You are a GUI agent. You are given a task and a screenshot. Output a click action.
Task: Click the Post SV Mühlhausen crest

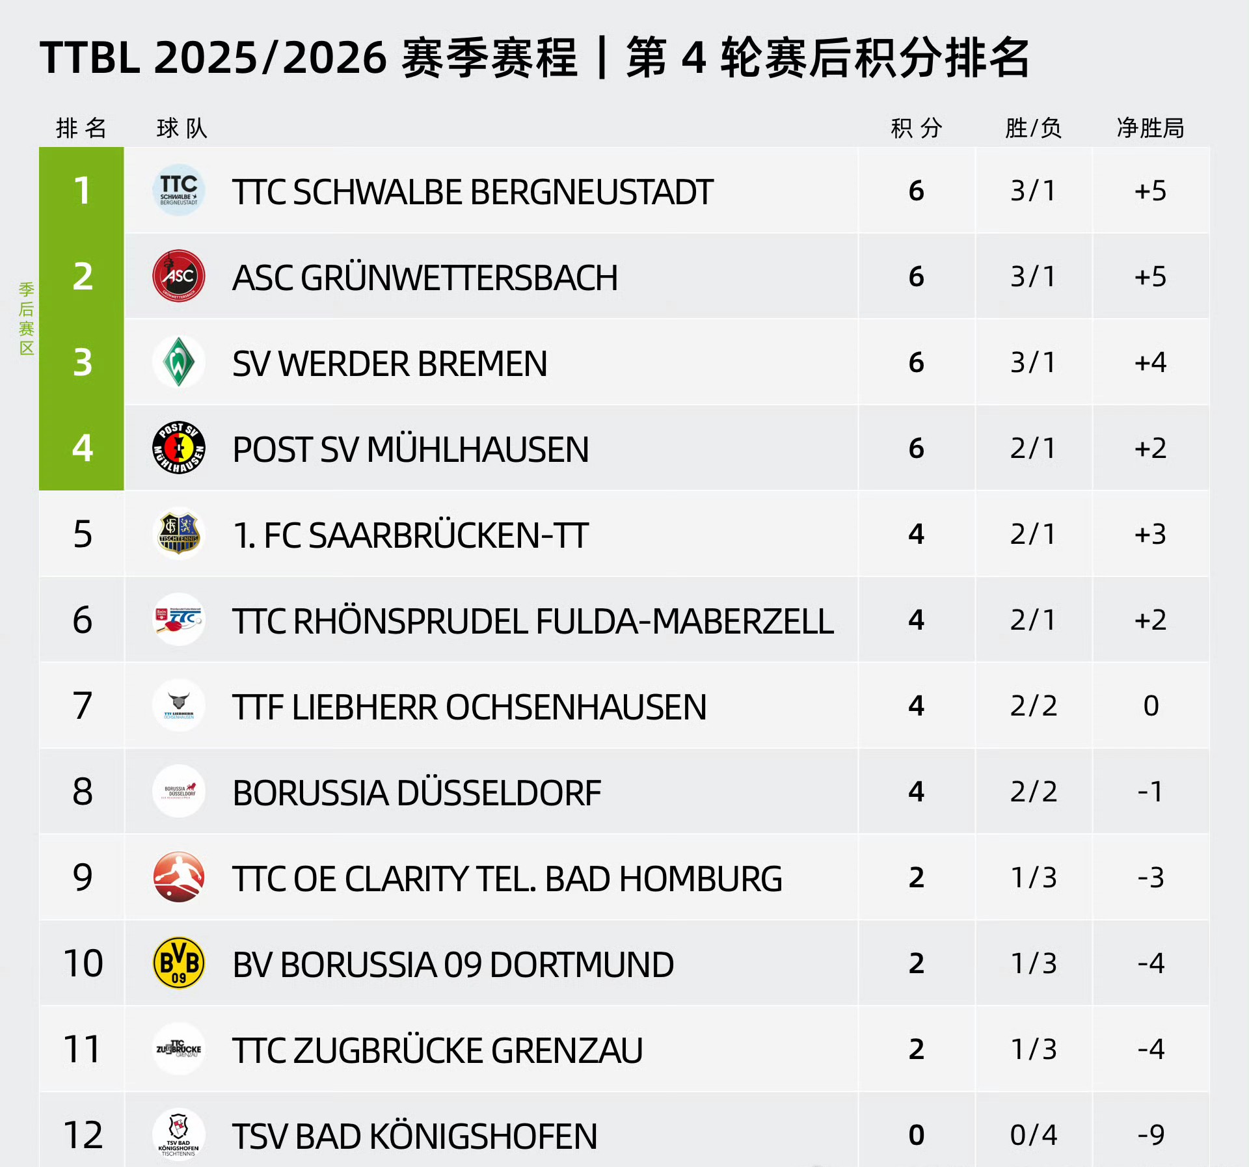pos(179,448)
